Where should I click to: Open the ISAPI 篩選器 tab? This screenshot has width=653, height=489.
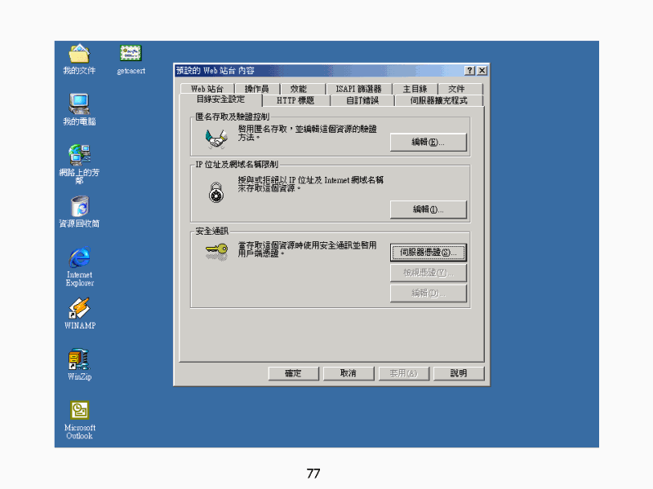358,89
